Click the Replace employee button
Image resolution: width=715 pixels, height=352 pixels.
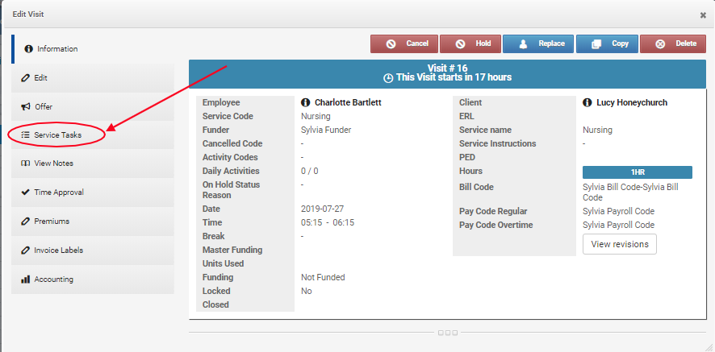click(540, 43)
